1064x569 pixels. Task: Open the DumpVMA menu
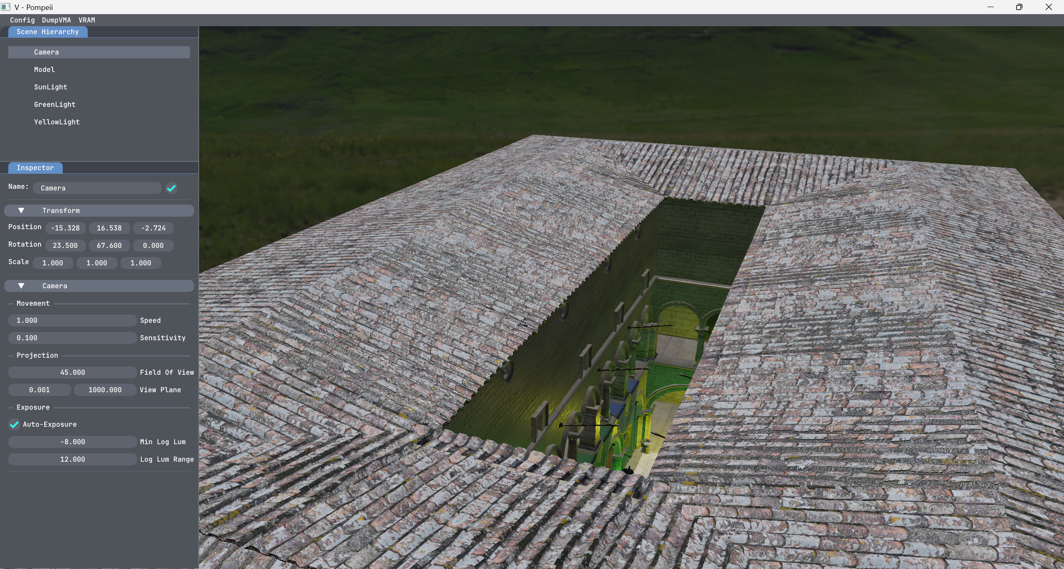pos(56,20)
